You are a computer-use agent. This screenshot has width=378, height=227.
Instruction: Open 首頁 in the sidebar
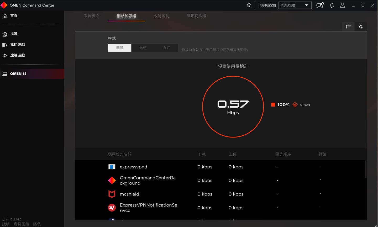pyautogui.click(x=32, y=16)
